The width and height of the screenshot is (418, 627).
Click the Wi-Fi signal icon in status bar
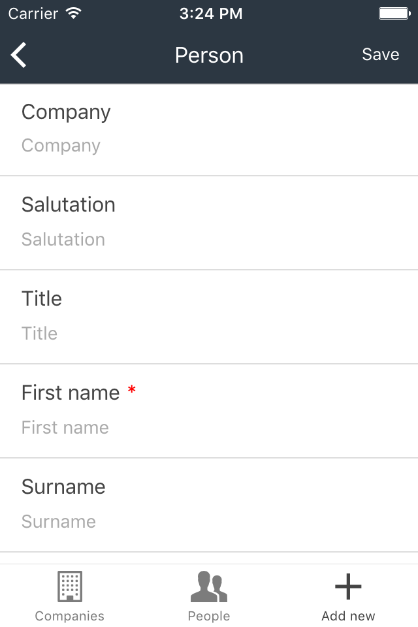click(x=74, y=14)
